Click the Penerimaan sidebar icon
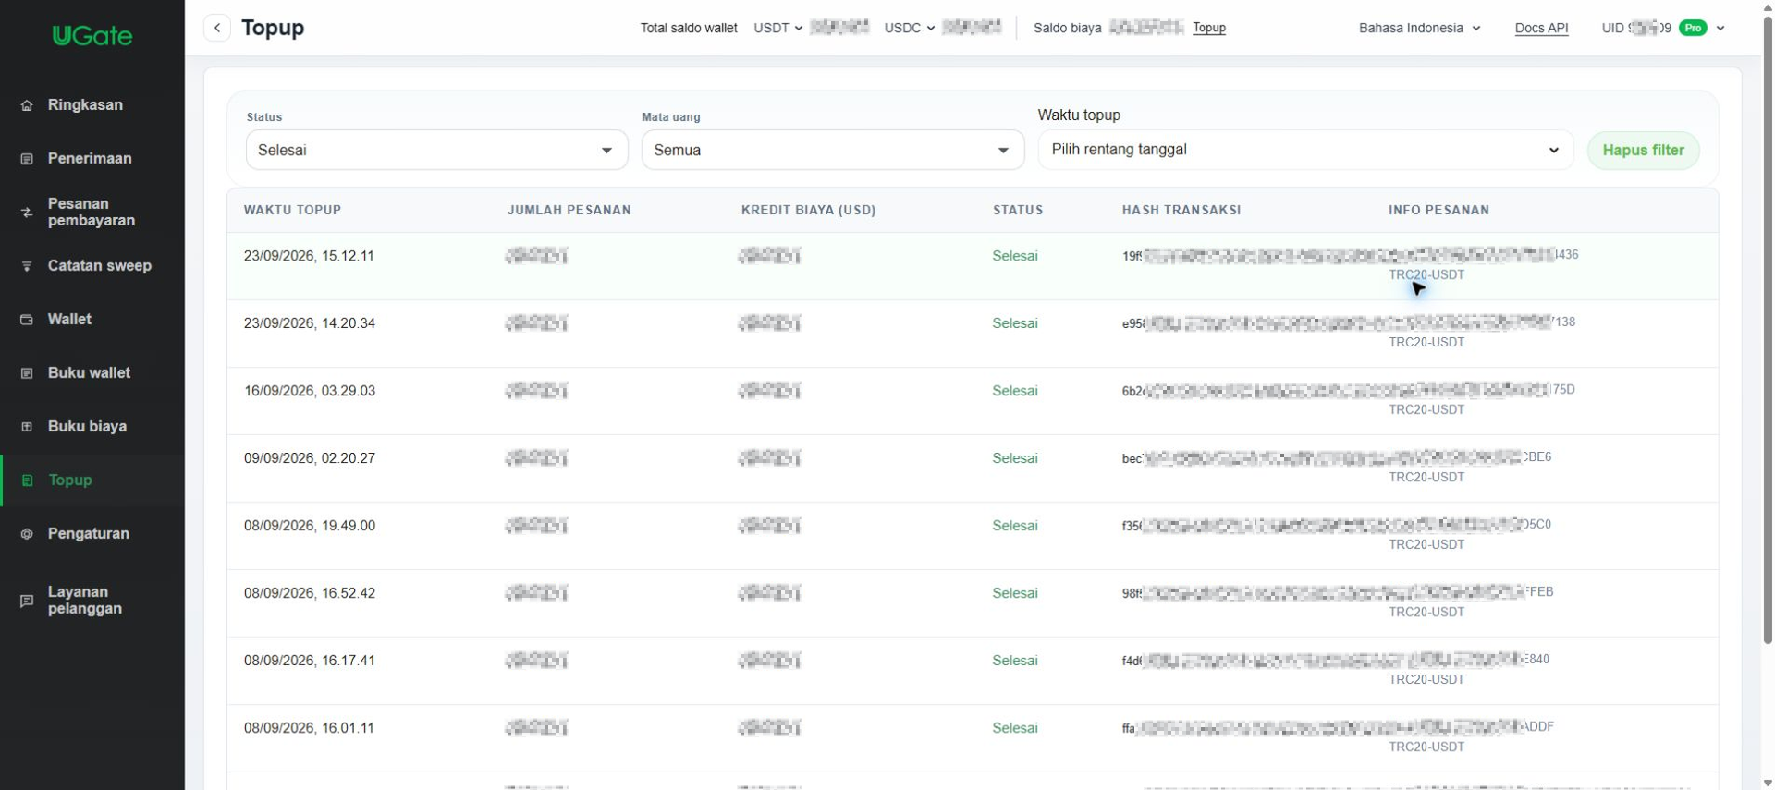The image size is (1775, 790). pos(27,159)
